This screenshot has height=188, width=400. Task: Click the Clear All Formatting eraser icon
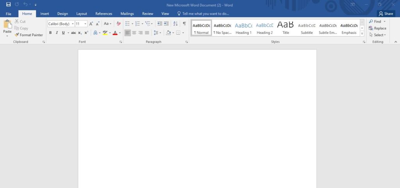tap(119, 24)
